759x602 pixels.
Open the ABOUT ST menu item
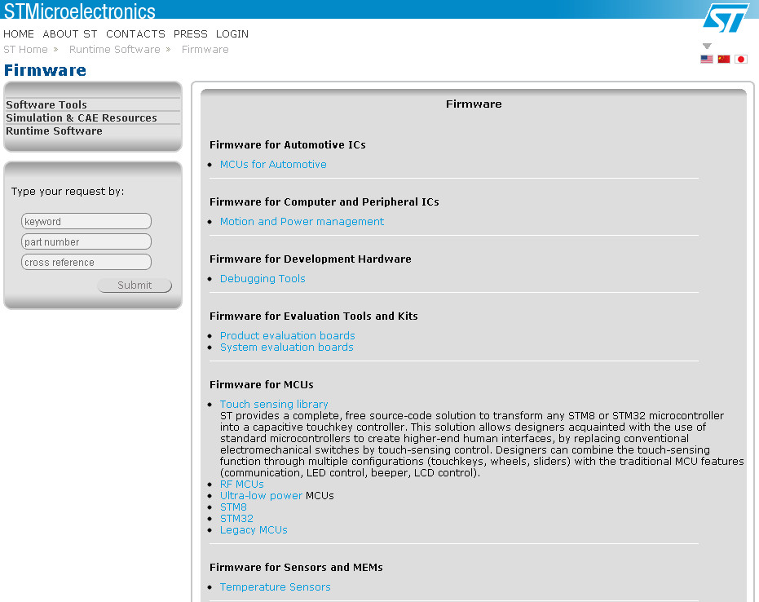pos(70,34)
